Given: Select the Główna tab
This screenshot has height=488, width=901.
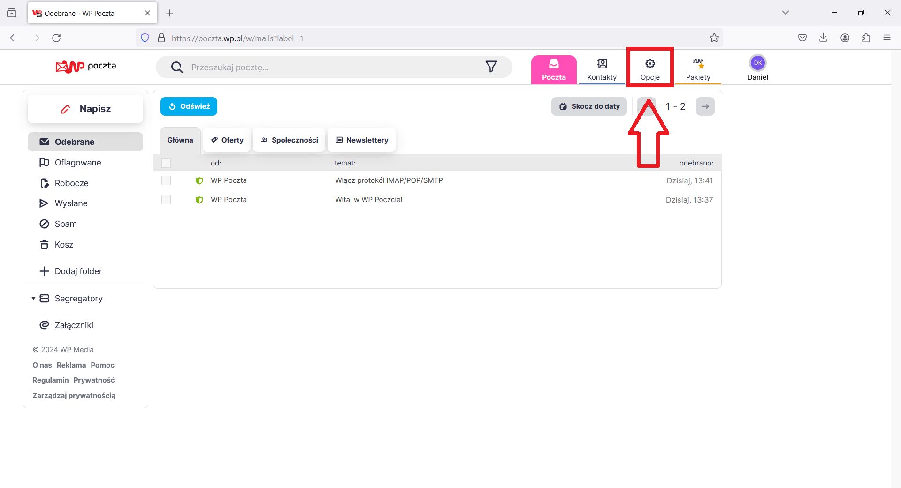Looking at the screenshot, I should pyautogui.click(x=180, y=140).
